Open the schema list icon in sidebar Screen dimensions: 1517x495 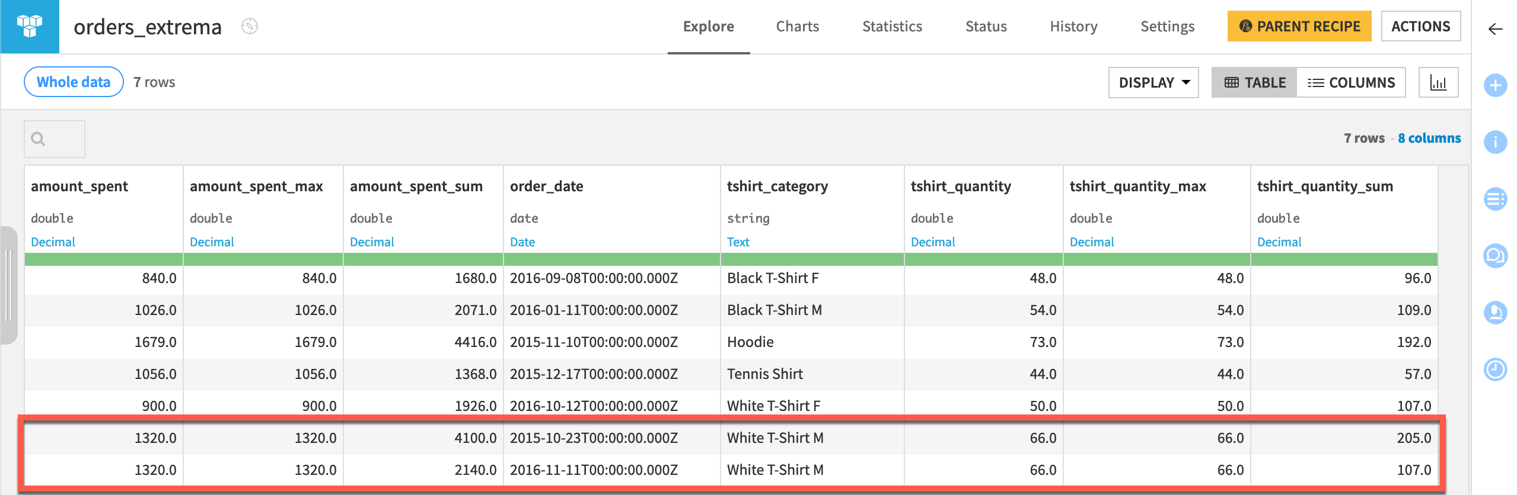(x=1495, y=199)
